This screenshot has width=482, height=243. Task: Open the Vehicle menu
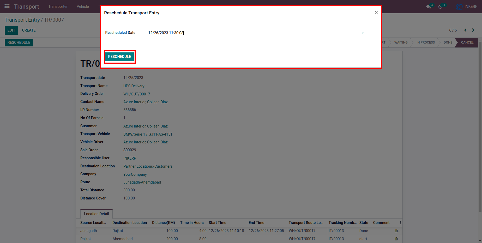point(83,7)
